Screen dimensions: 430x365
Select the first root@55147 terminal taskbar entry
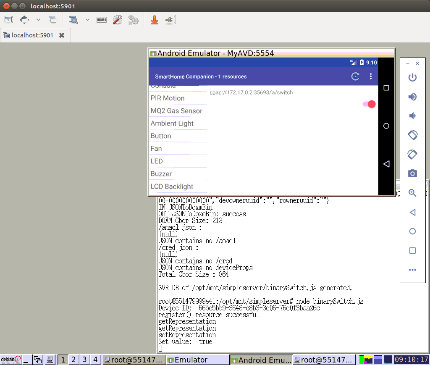click(x=134, y=360)
